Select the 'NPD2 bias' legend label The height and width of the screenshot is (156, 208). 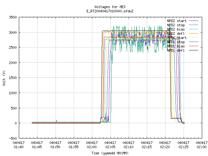coord(176,29)
